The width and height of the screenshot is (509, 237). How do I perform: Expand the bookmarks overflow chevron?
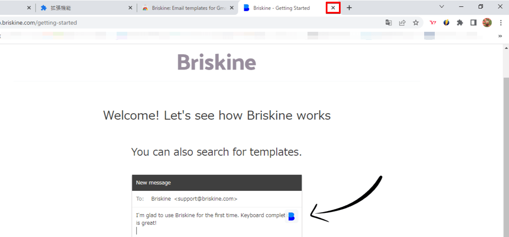coord(500,36)
